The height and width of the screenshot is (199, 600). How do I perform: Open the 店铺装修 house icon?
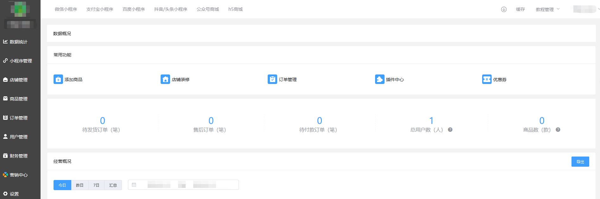tap(165, 79)
